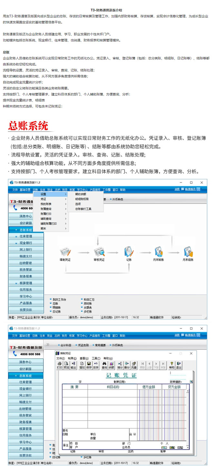
Task: Expand 设置 submenu in 总账 dropdown
Action: 51,194
